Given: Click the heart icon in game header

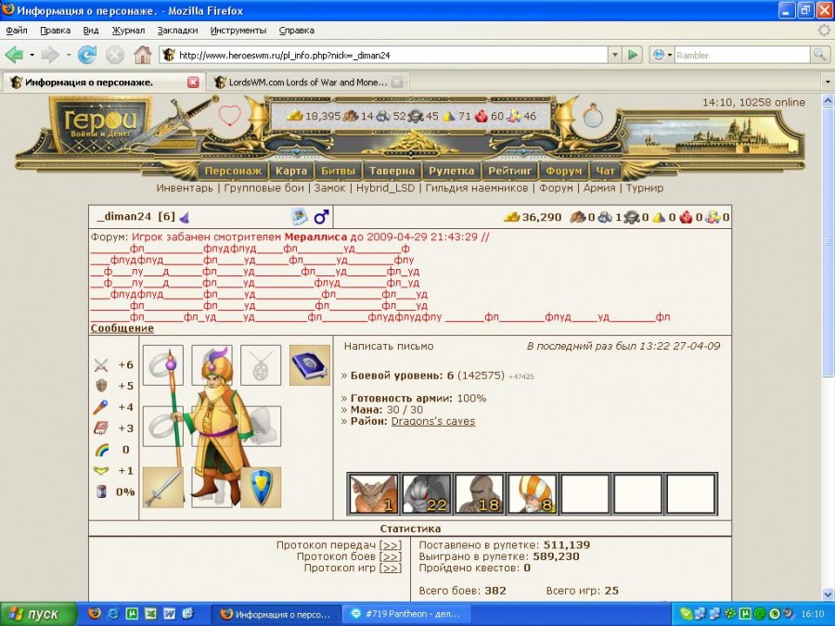Looking at the screenshot, I should pos(229,116).
